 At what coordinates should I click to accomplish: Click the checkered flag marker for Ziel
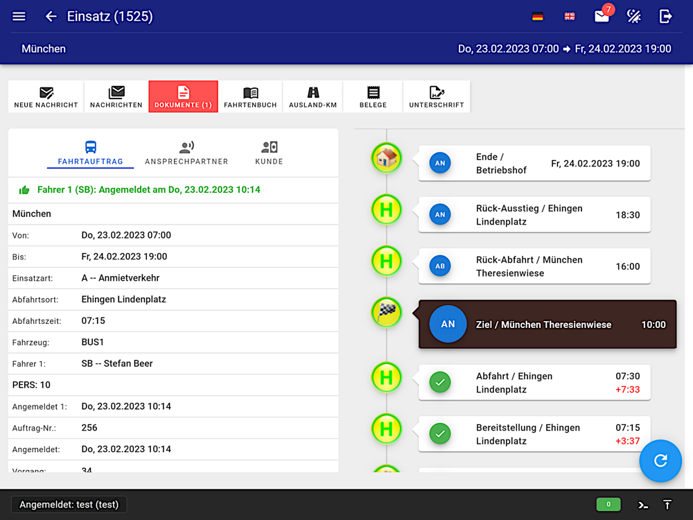(x=387, y=312)
